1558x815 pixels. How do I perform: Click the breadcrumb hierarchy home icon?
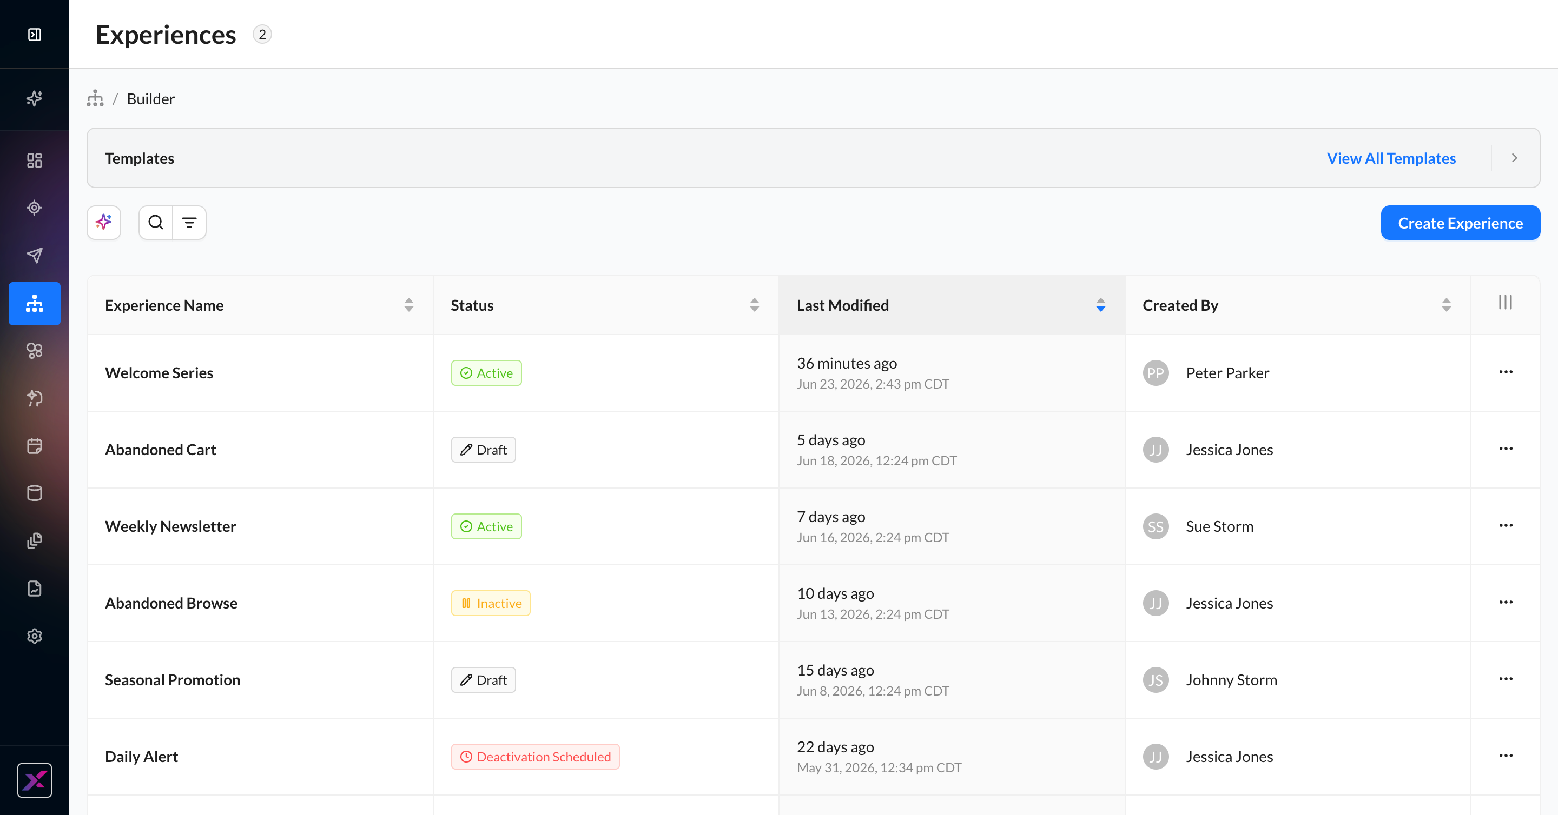[95, 98]
